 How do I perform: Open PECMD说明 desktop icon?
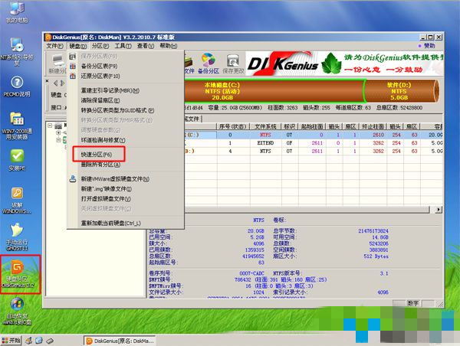(17, 83)
